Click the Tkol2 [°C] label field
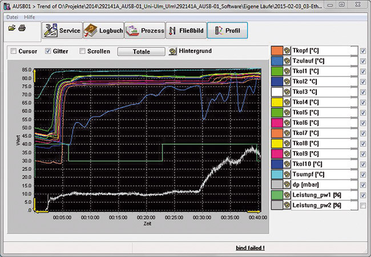 (x=324, y=81)
